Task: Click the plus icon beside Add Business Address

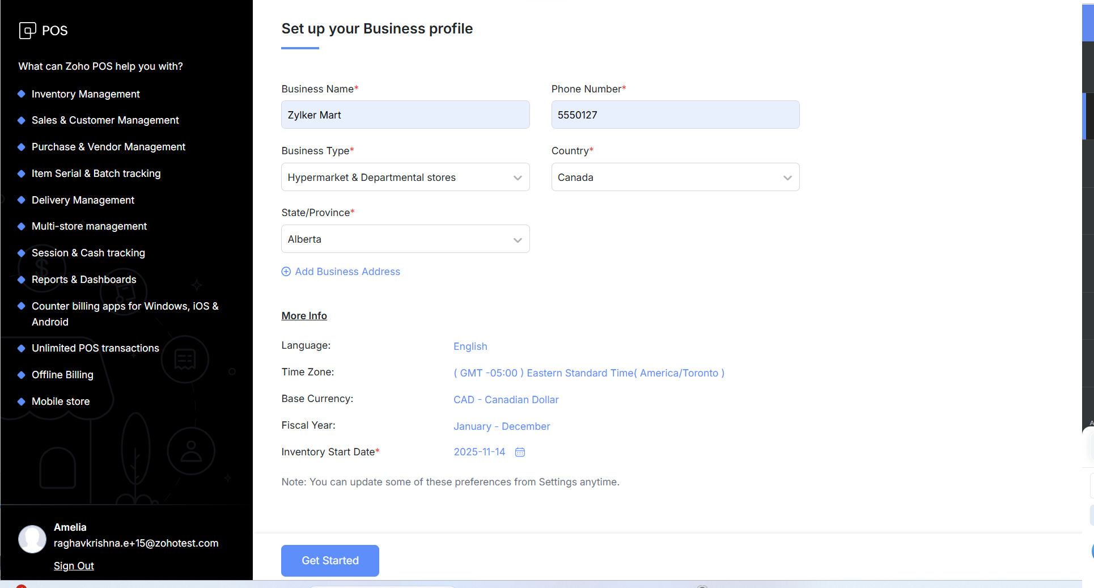Action: (286, 272)
